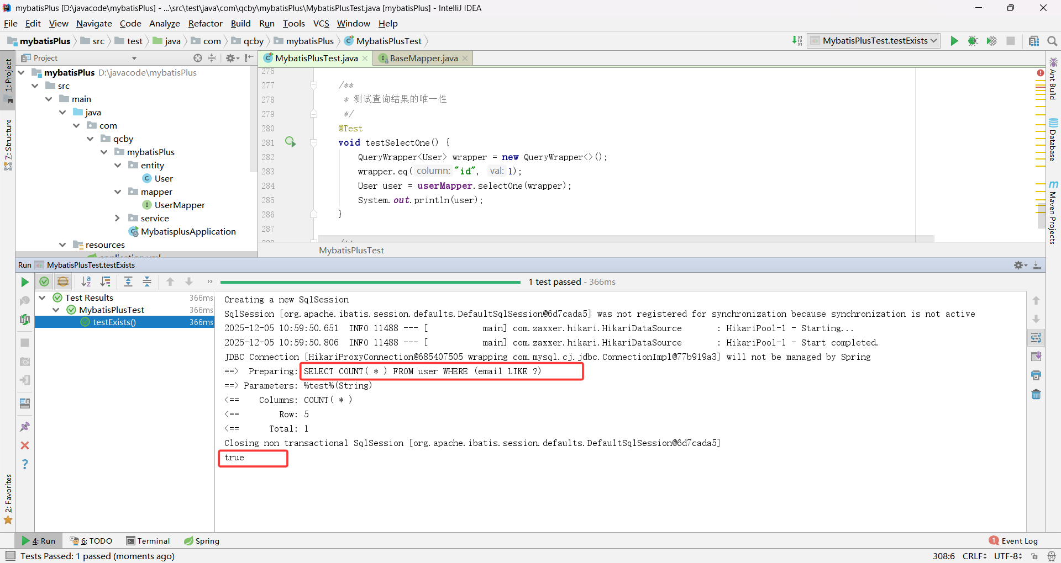Click the run gutter icon next to testSelectOne
The height and width of the screenshot is (563, 1061).
tap(290, 142)
